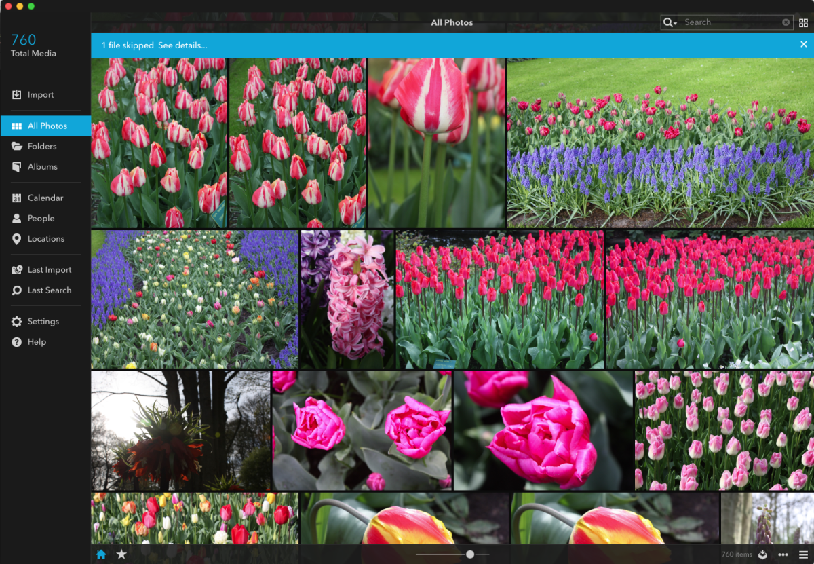This screenshot has width=814, height=564.
Task: Expand the hamburger menu in bottom bar
Action: (803, 554)
